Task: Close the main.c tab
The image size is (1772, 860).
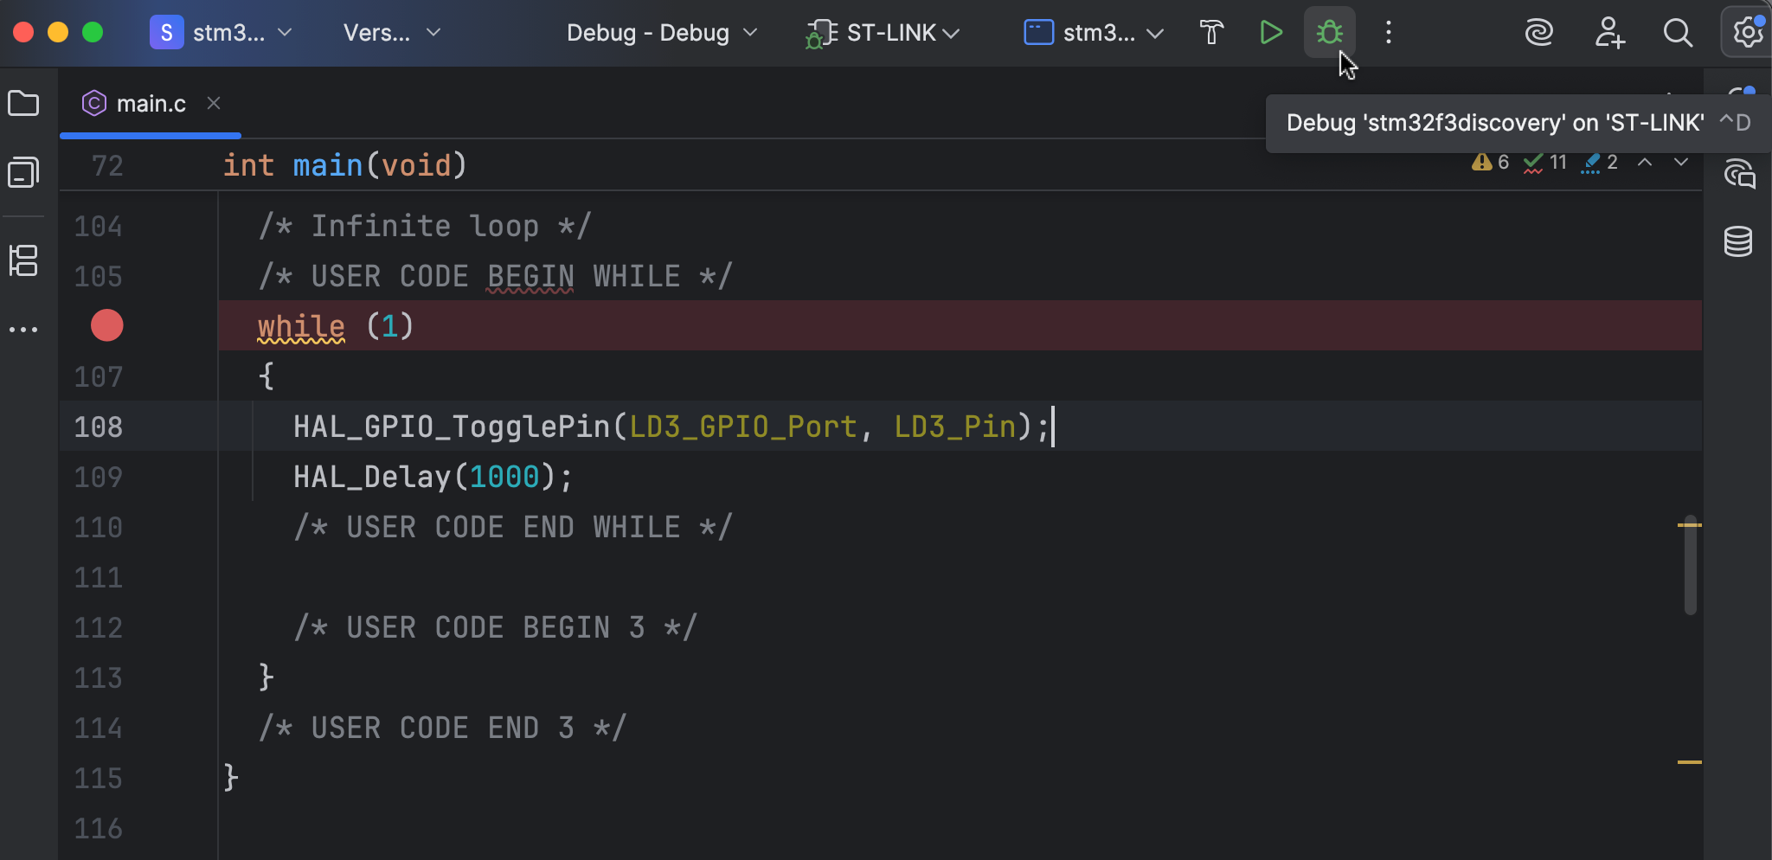Action: [213, 103]
